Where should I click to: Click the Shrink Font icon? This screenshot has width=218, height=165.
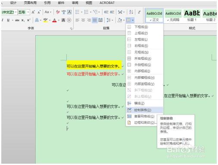point(39,12)
